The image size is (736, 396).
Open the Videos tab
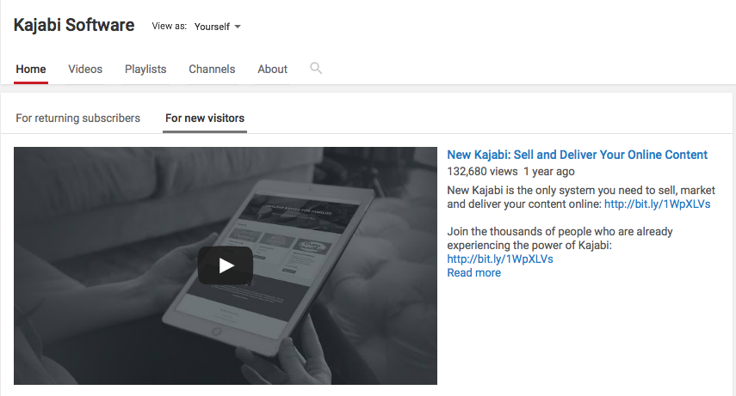(x=85, y=70)
